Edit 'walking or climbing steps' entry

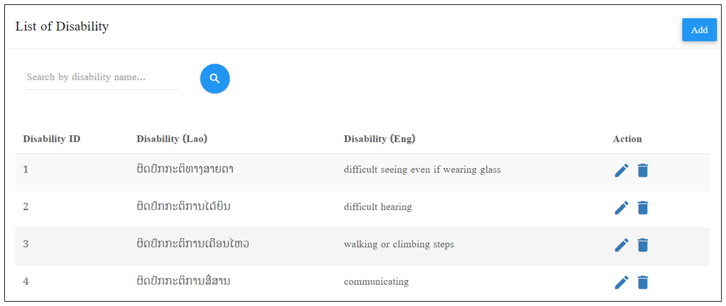(621, 245)
